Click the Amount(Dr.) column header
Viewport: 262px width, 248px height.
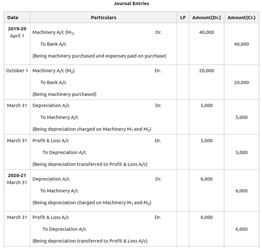[x=206, y=17]
